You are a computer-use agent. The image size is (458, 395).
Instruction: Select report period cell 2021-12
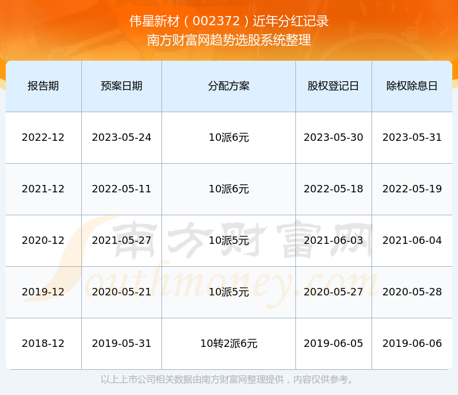pos(44,189)
